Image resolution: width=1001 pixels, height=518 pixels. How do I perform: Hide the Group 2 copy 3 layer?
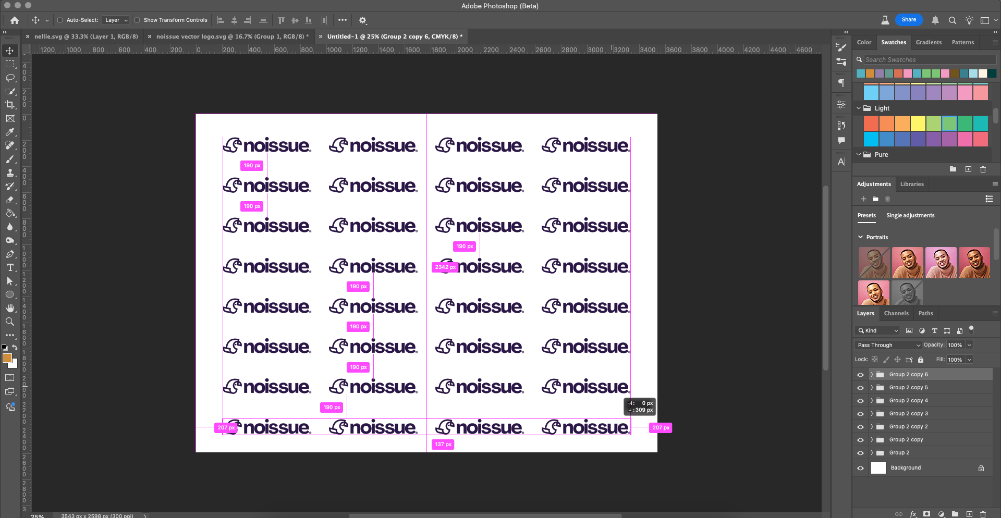(861, 414)
